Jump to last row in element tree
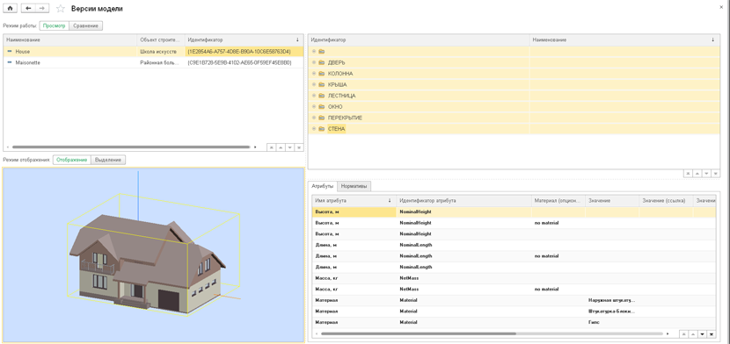The width and height of the screenshot is (730, 344). pos(716,173)
